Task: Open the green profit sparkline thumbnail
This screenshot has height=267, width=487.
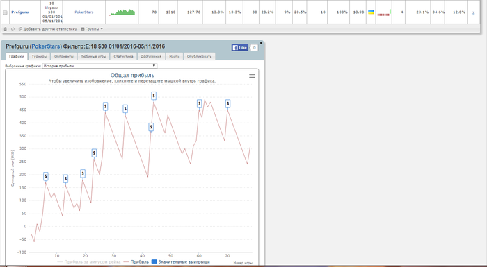Action: 122,12
